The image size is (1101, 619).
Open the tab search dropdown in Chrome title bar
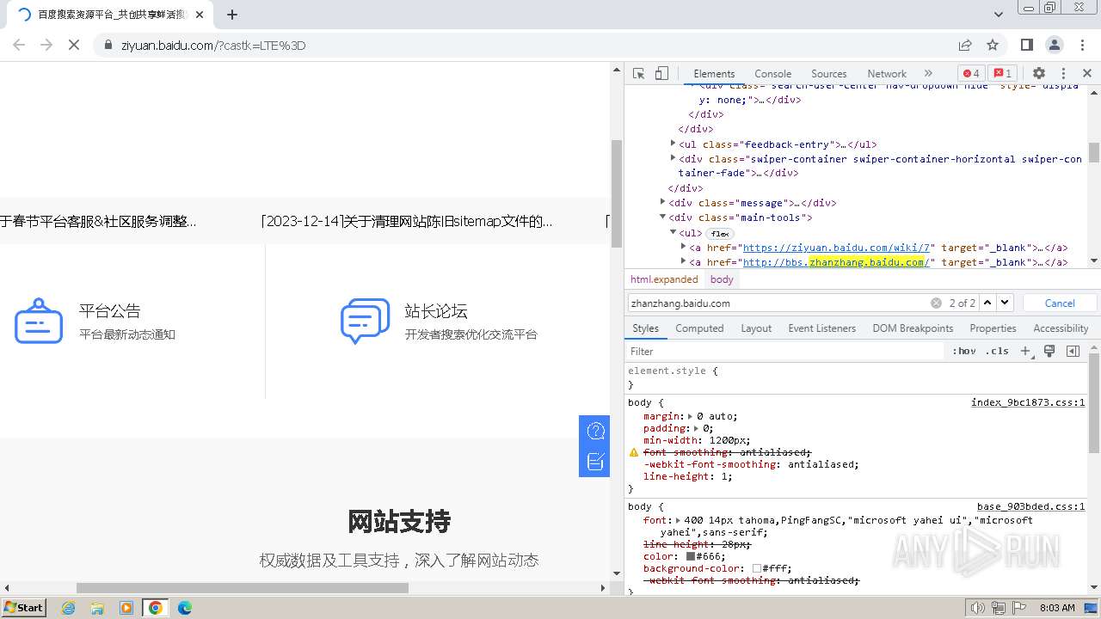(999, 15)
